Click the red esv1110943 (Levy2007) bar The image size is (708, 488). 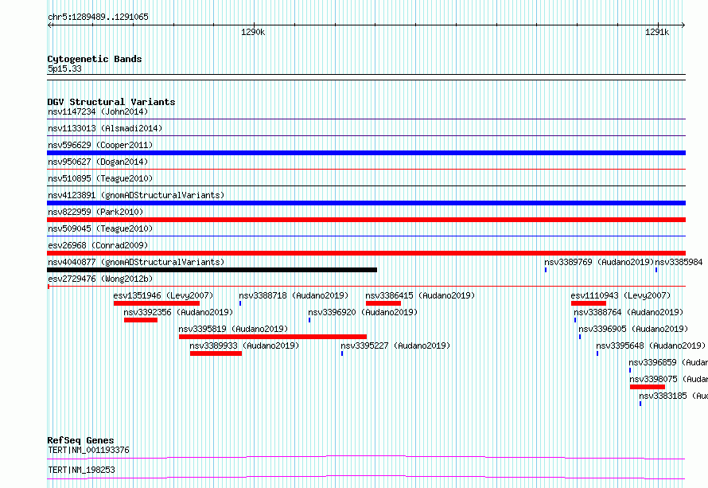point(589,303)
